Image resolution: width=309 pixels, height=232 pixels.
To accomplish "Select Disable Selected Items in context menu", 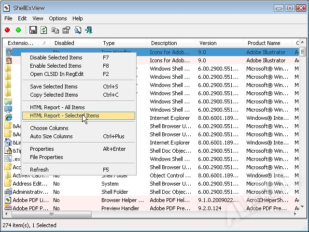I will (x=56, y=58).
